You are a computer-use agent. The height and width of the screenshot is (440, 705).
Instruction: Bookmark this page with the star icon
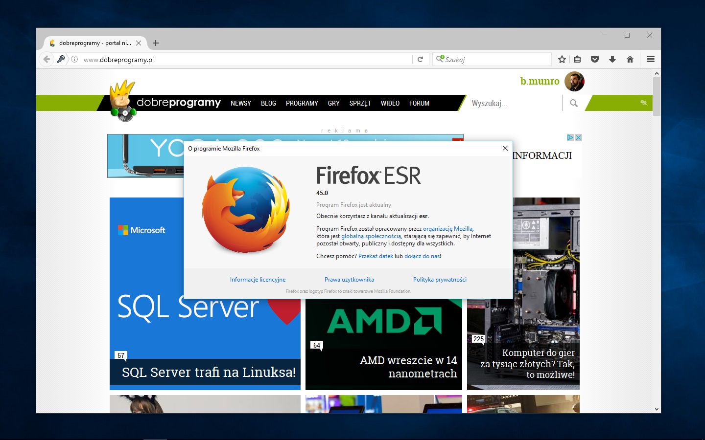(562, 59)
